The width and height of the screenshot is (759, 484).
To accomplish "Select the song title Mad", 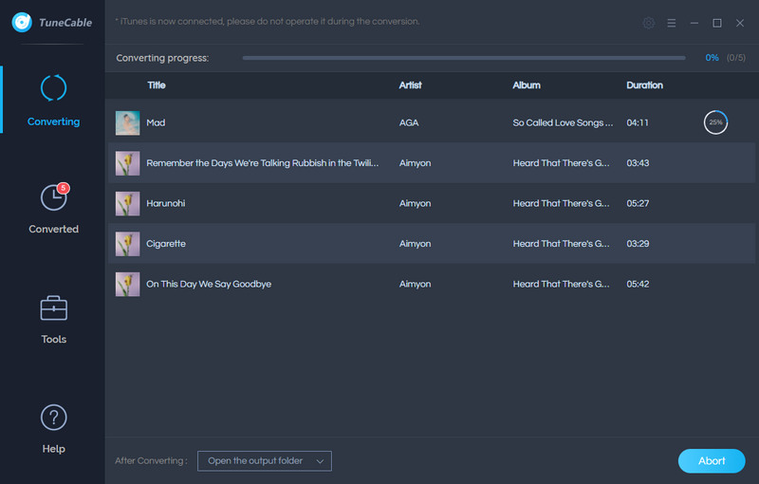I will click(156, 123).
